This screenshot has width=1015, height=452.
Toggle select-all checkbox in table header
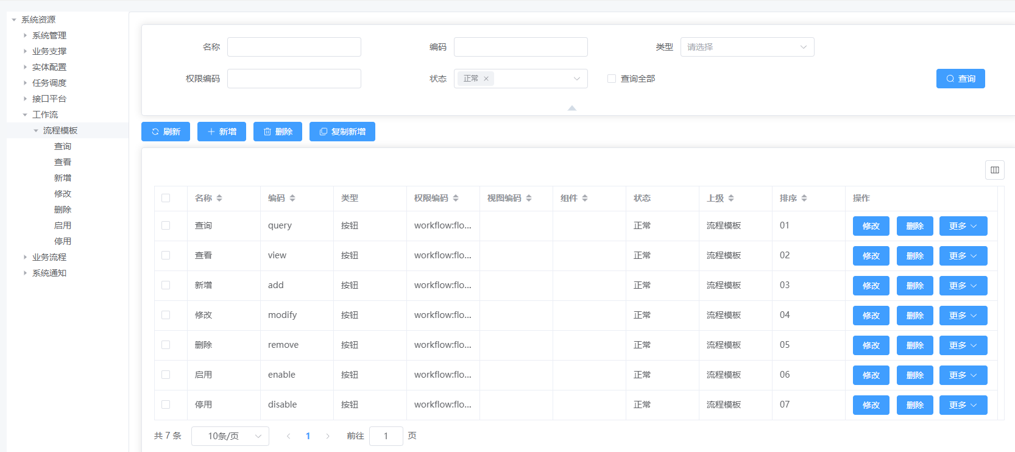click(x=166, y=198)
